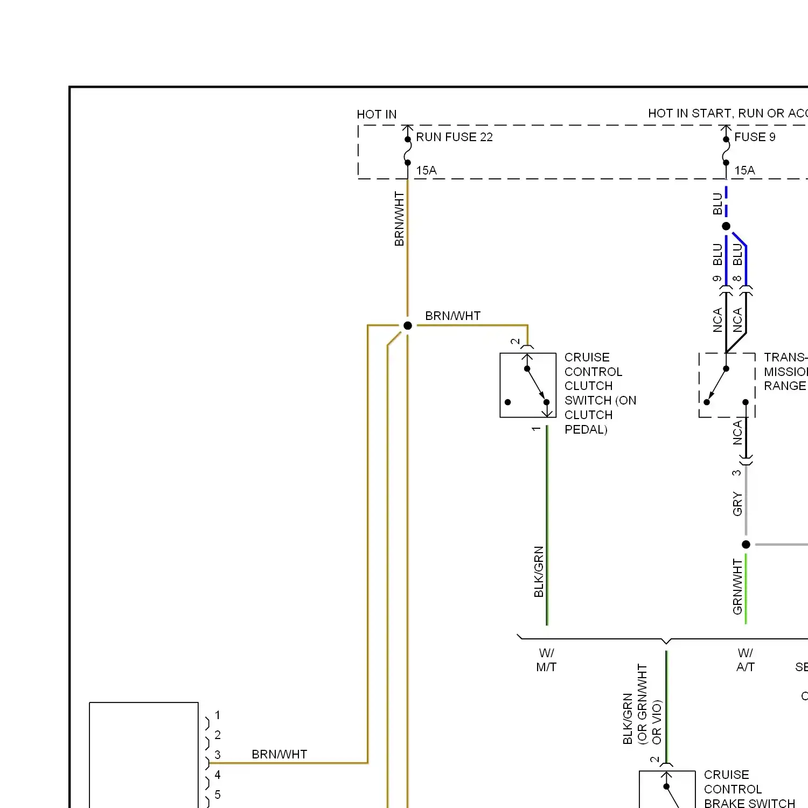Select the HOT IN header text
The image size is (808, 808).
click(377, 115)
